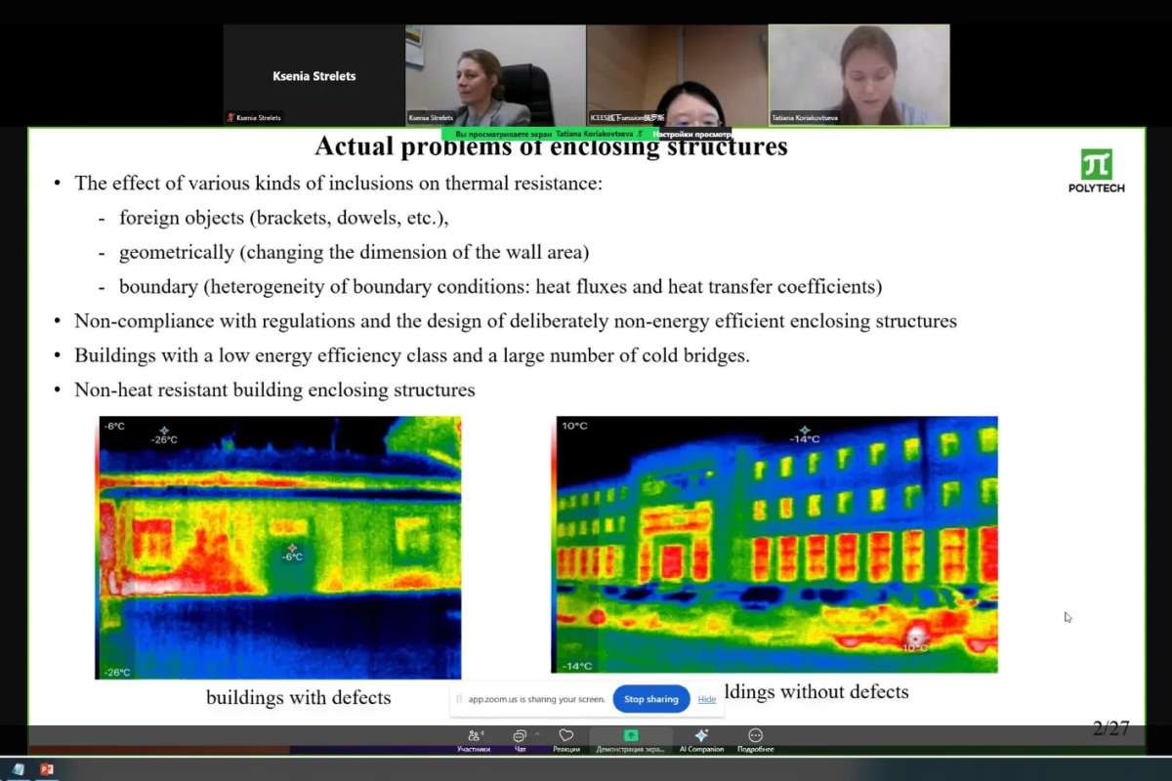Click the Polytech logo on slide

click(x=1096, y=171)
